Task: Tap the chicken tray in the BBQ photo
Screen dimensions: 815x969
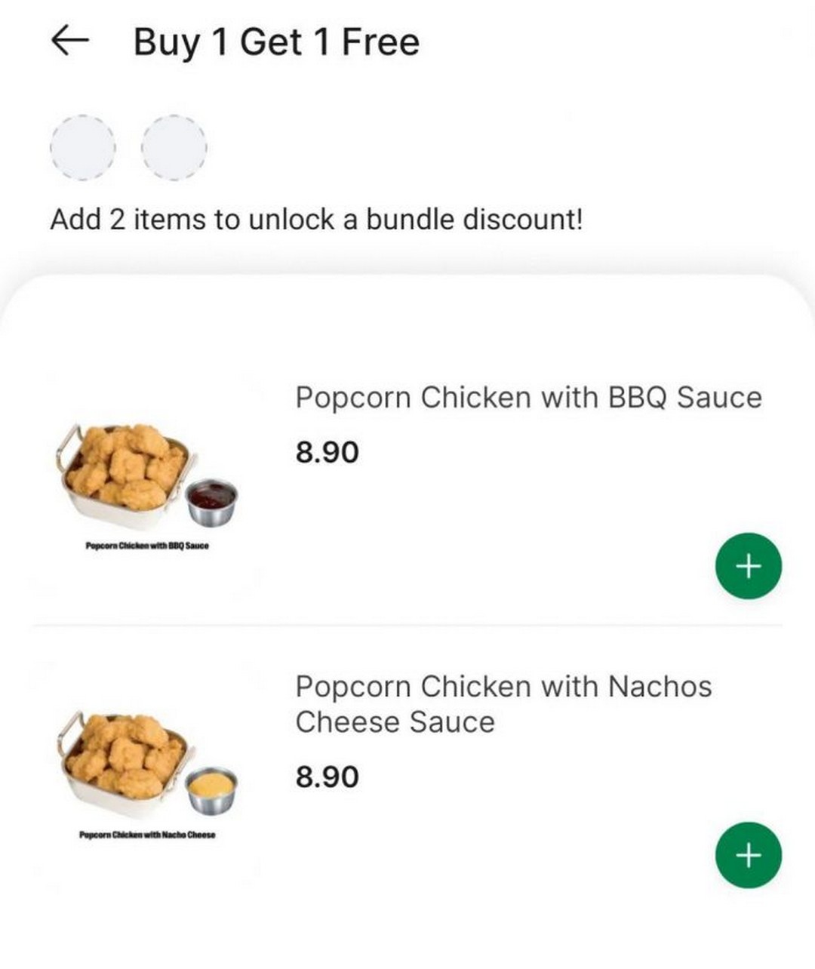Action: (123, 474)
